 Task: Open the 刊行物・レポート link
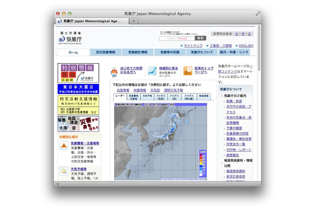pyautogui.click(x=239, y=150)
